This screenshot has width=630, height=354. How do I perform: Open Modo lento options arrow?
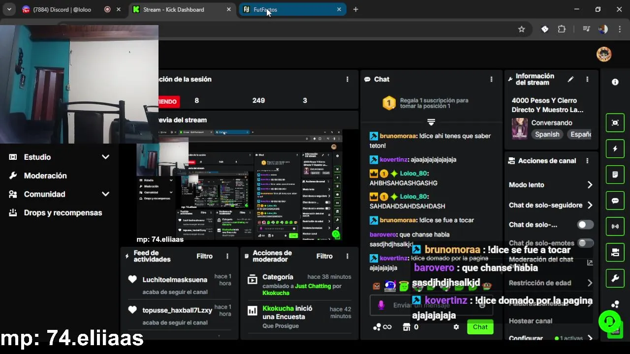590,185
